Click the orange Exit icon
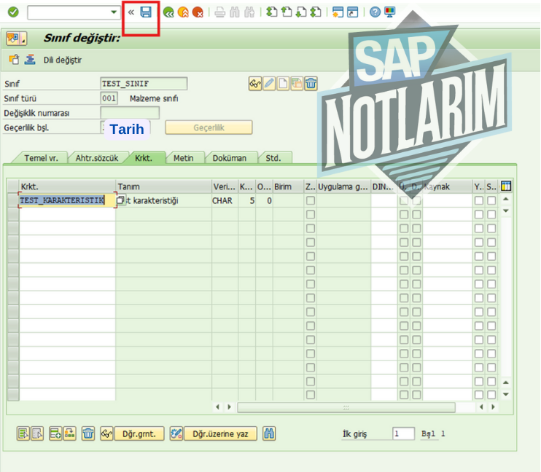Viewport: 541px width, 472px height. pos(183,13)
